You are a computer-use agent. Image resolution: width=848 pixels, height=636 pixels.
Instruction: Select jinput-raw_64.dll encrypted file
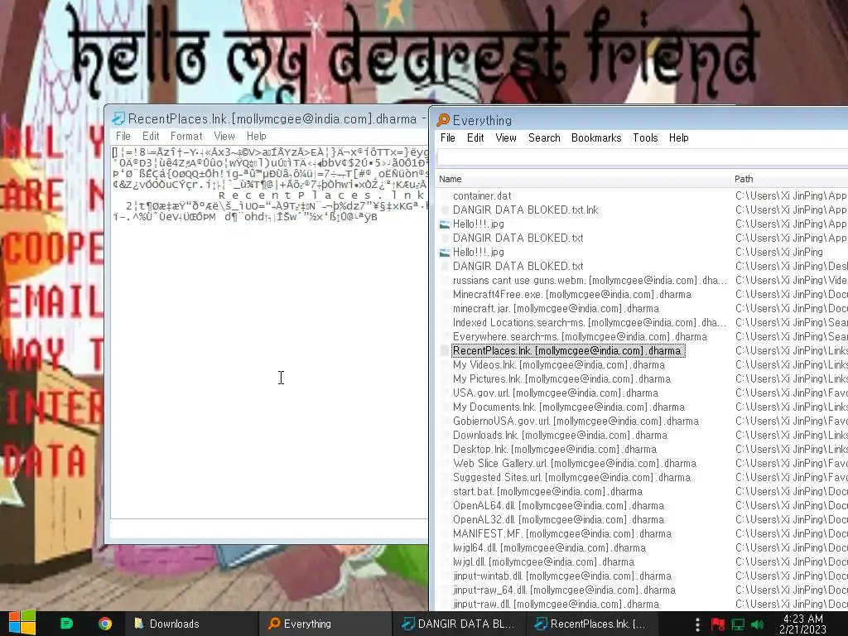click(564, 590)
